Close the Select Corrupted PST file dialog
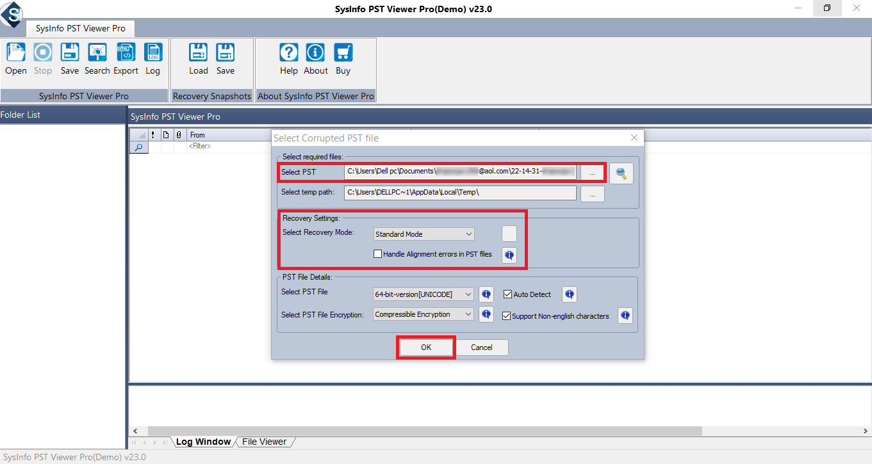The image size is (872, 464). 634,138
